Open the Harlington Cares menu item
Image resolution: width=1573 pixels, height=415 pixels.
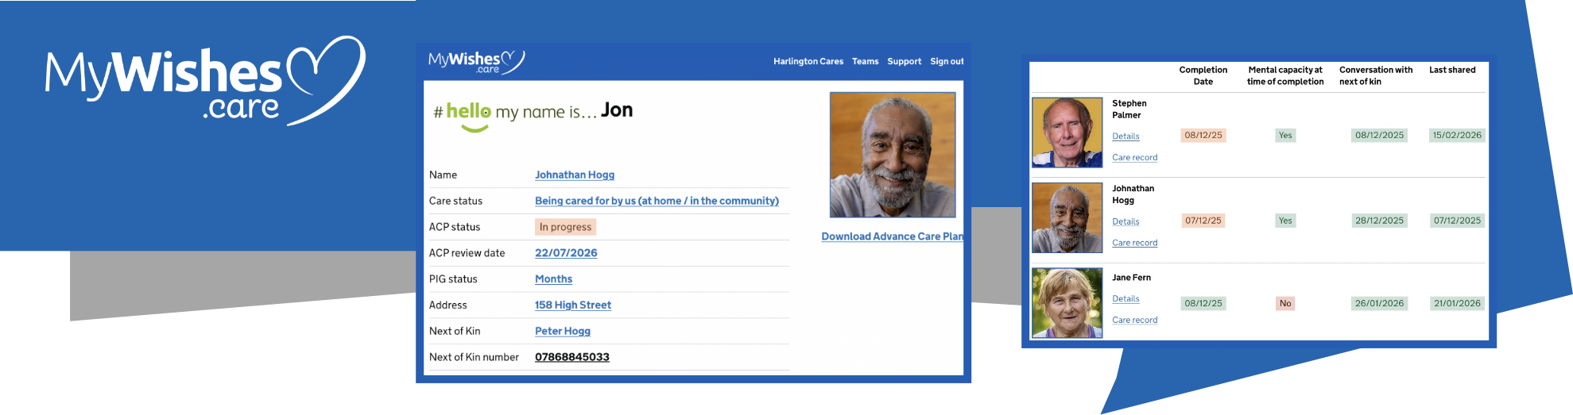[808, 61]
